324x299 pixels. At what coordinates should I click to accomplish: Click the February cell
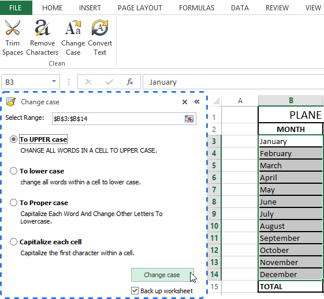pyautogui.click(x=291, y=153)
